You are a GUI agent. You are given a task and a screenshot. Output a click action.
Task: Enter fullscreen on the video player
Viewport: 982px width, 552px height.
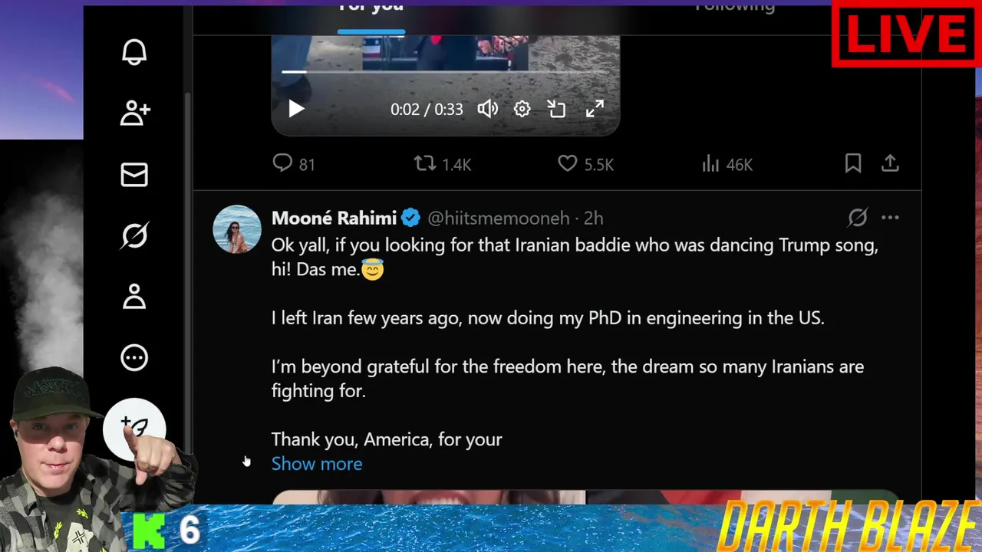click(x=595, y=109)
